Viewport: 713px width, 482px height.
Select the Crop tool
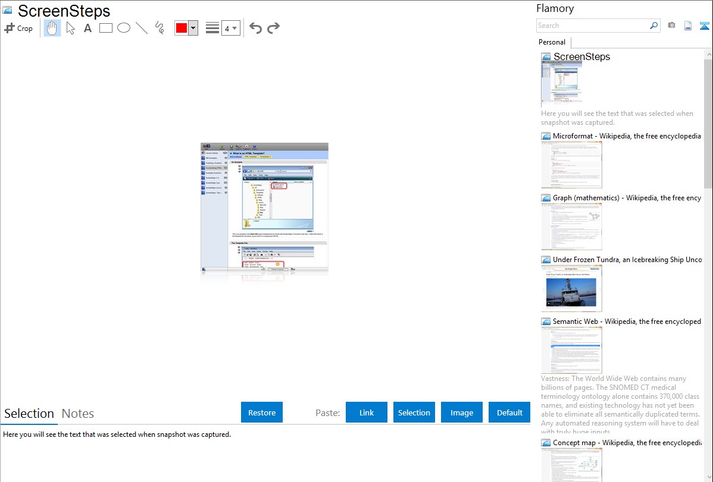[18, 28]
